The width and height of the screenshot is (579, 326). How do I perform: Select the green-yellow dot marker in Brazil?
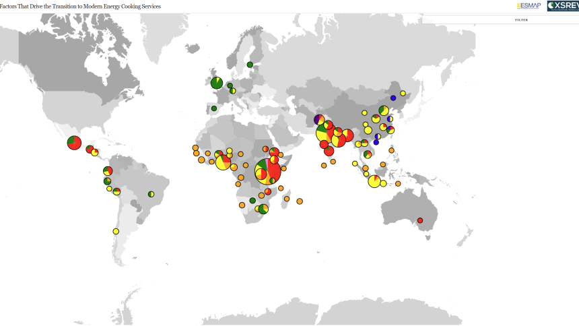(x=151, y=194)
